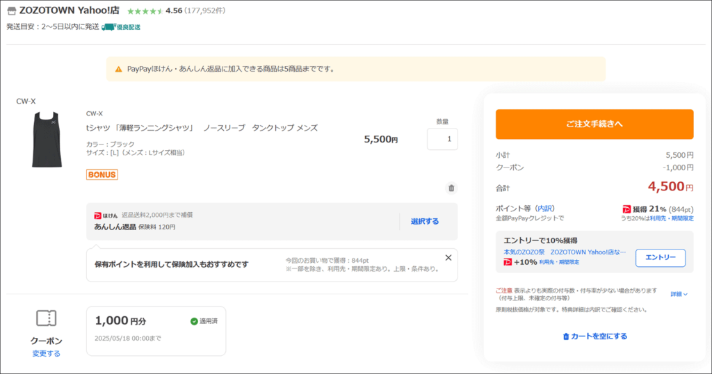Open the 内訳 points breakdown link
The height and width of the screenshot is (374, 712).
tap(545, 209)
